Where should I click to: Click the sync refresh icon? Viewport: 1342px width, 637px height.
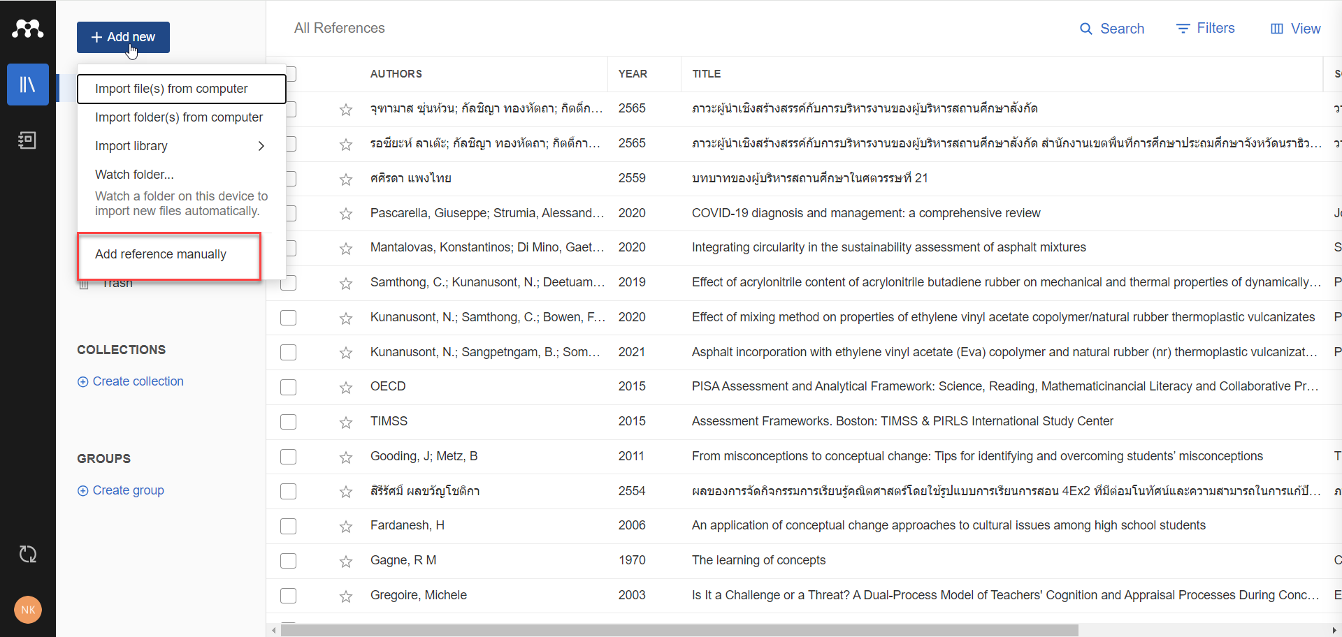(28, 555)
